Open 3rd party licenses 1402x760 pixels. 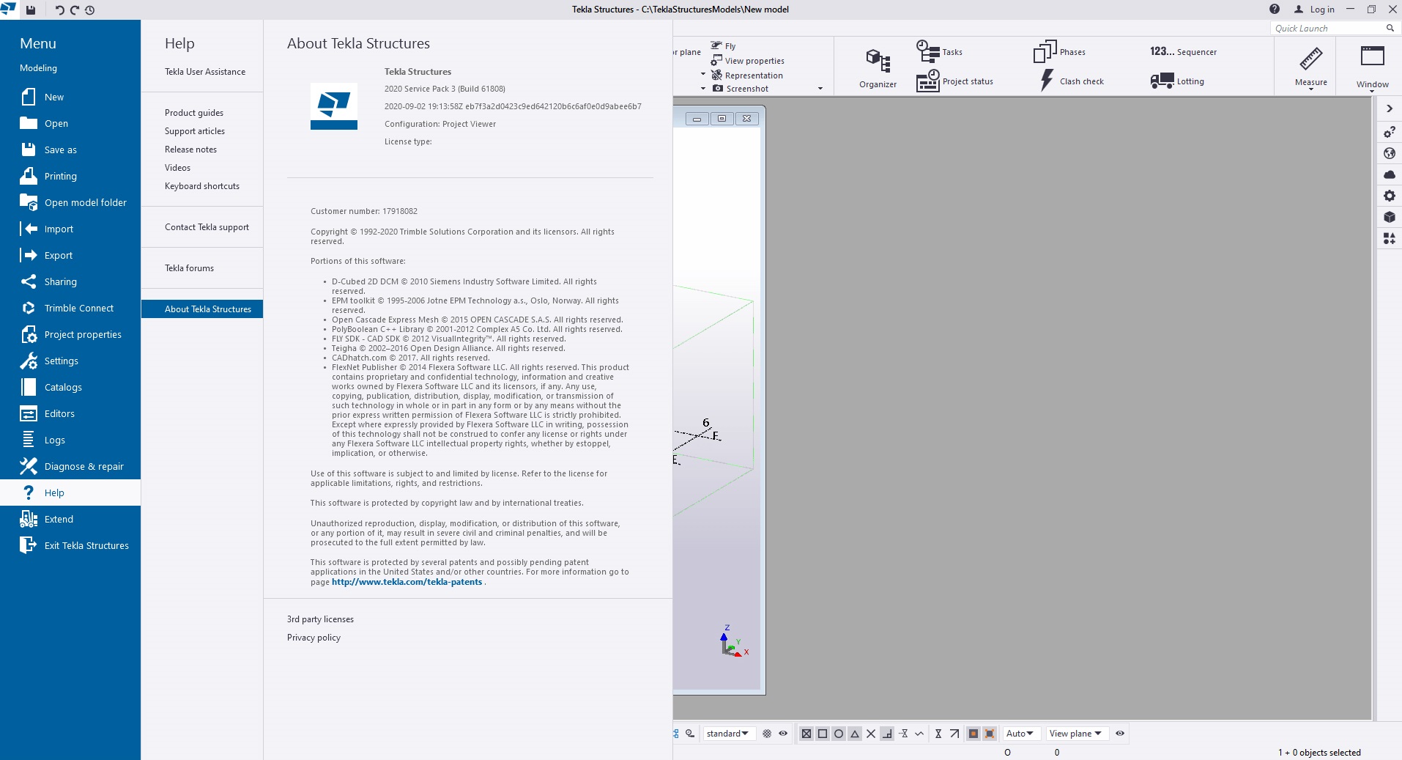click(x=320, y=619)
